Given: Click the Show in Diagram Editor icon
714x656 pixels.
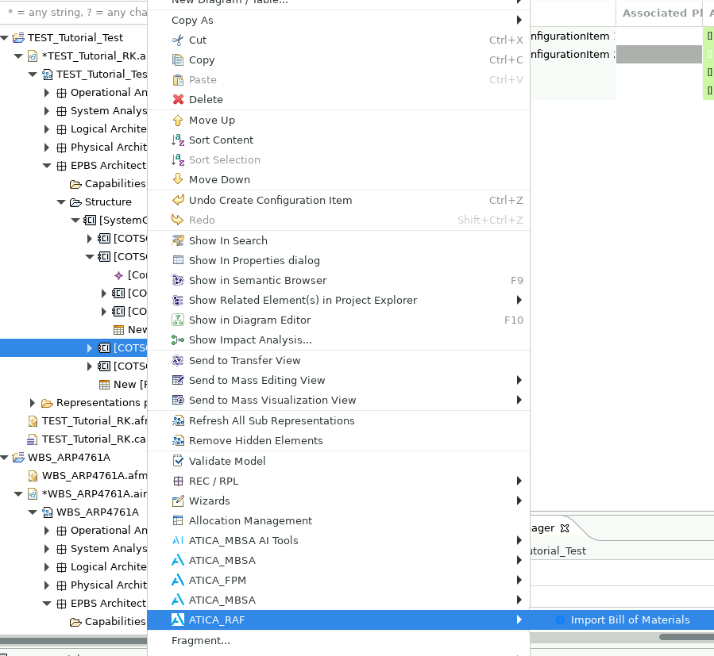Looking at the screenshot, I should pyautogui.click(x=178, y=320).
